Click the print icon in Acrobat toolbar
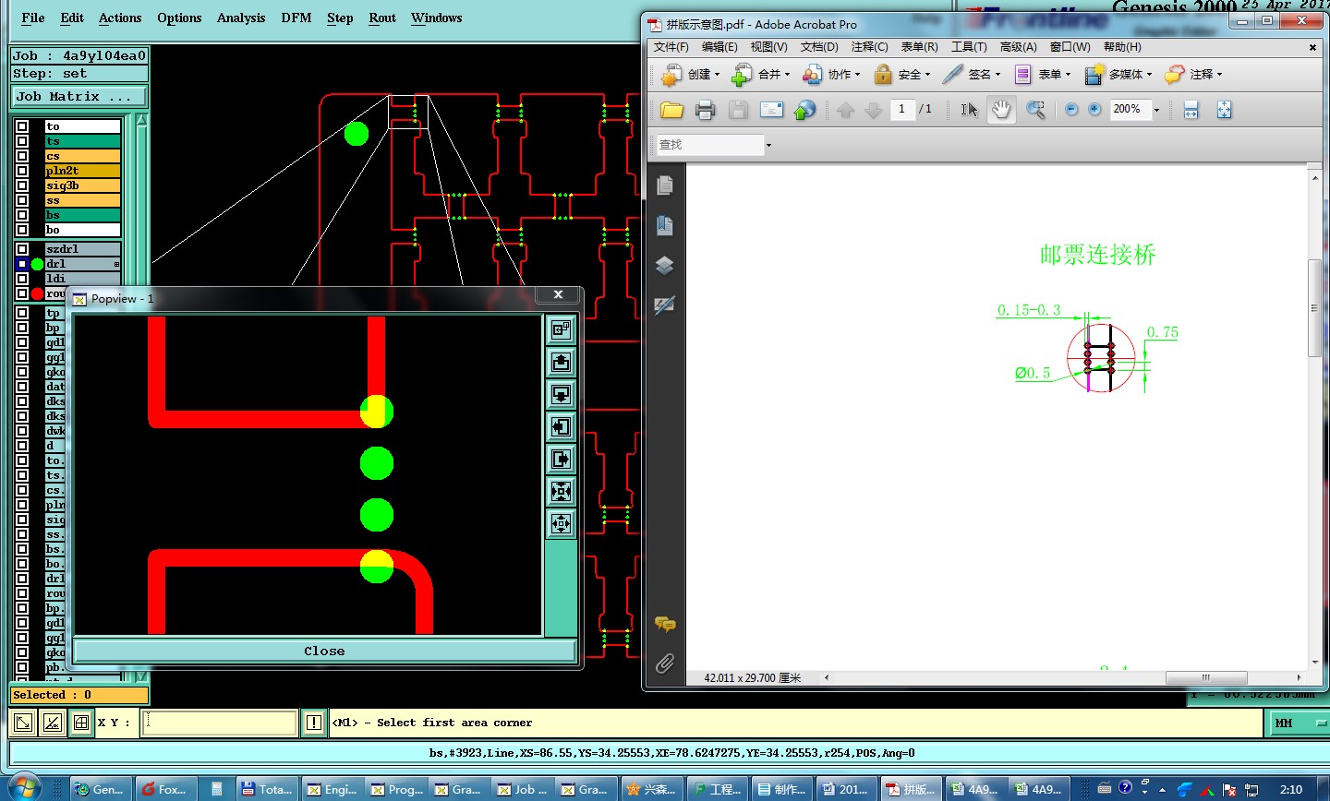The width and height of the screenshot is (1330, 801). pyautogui.click(x=705, y=110)
